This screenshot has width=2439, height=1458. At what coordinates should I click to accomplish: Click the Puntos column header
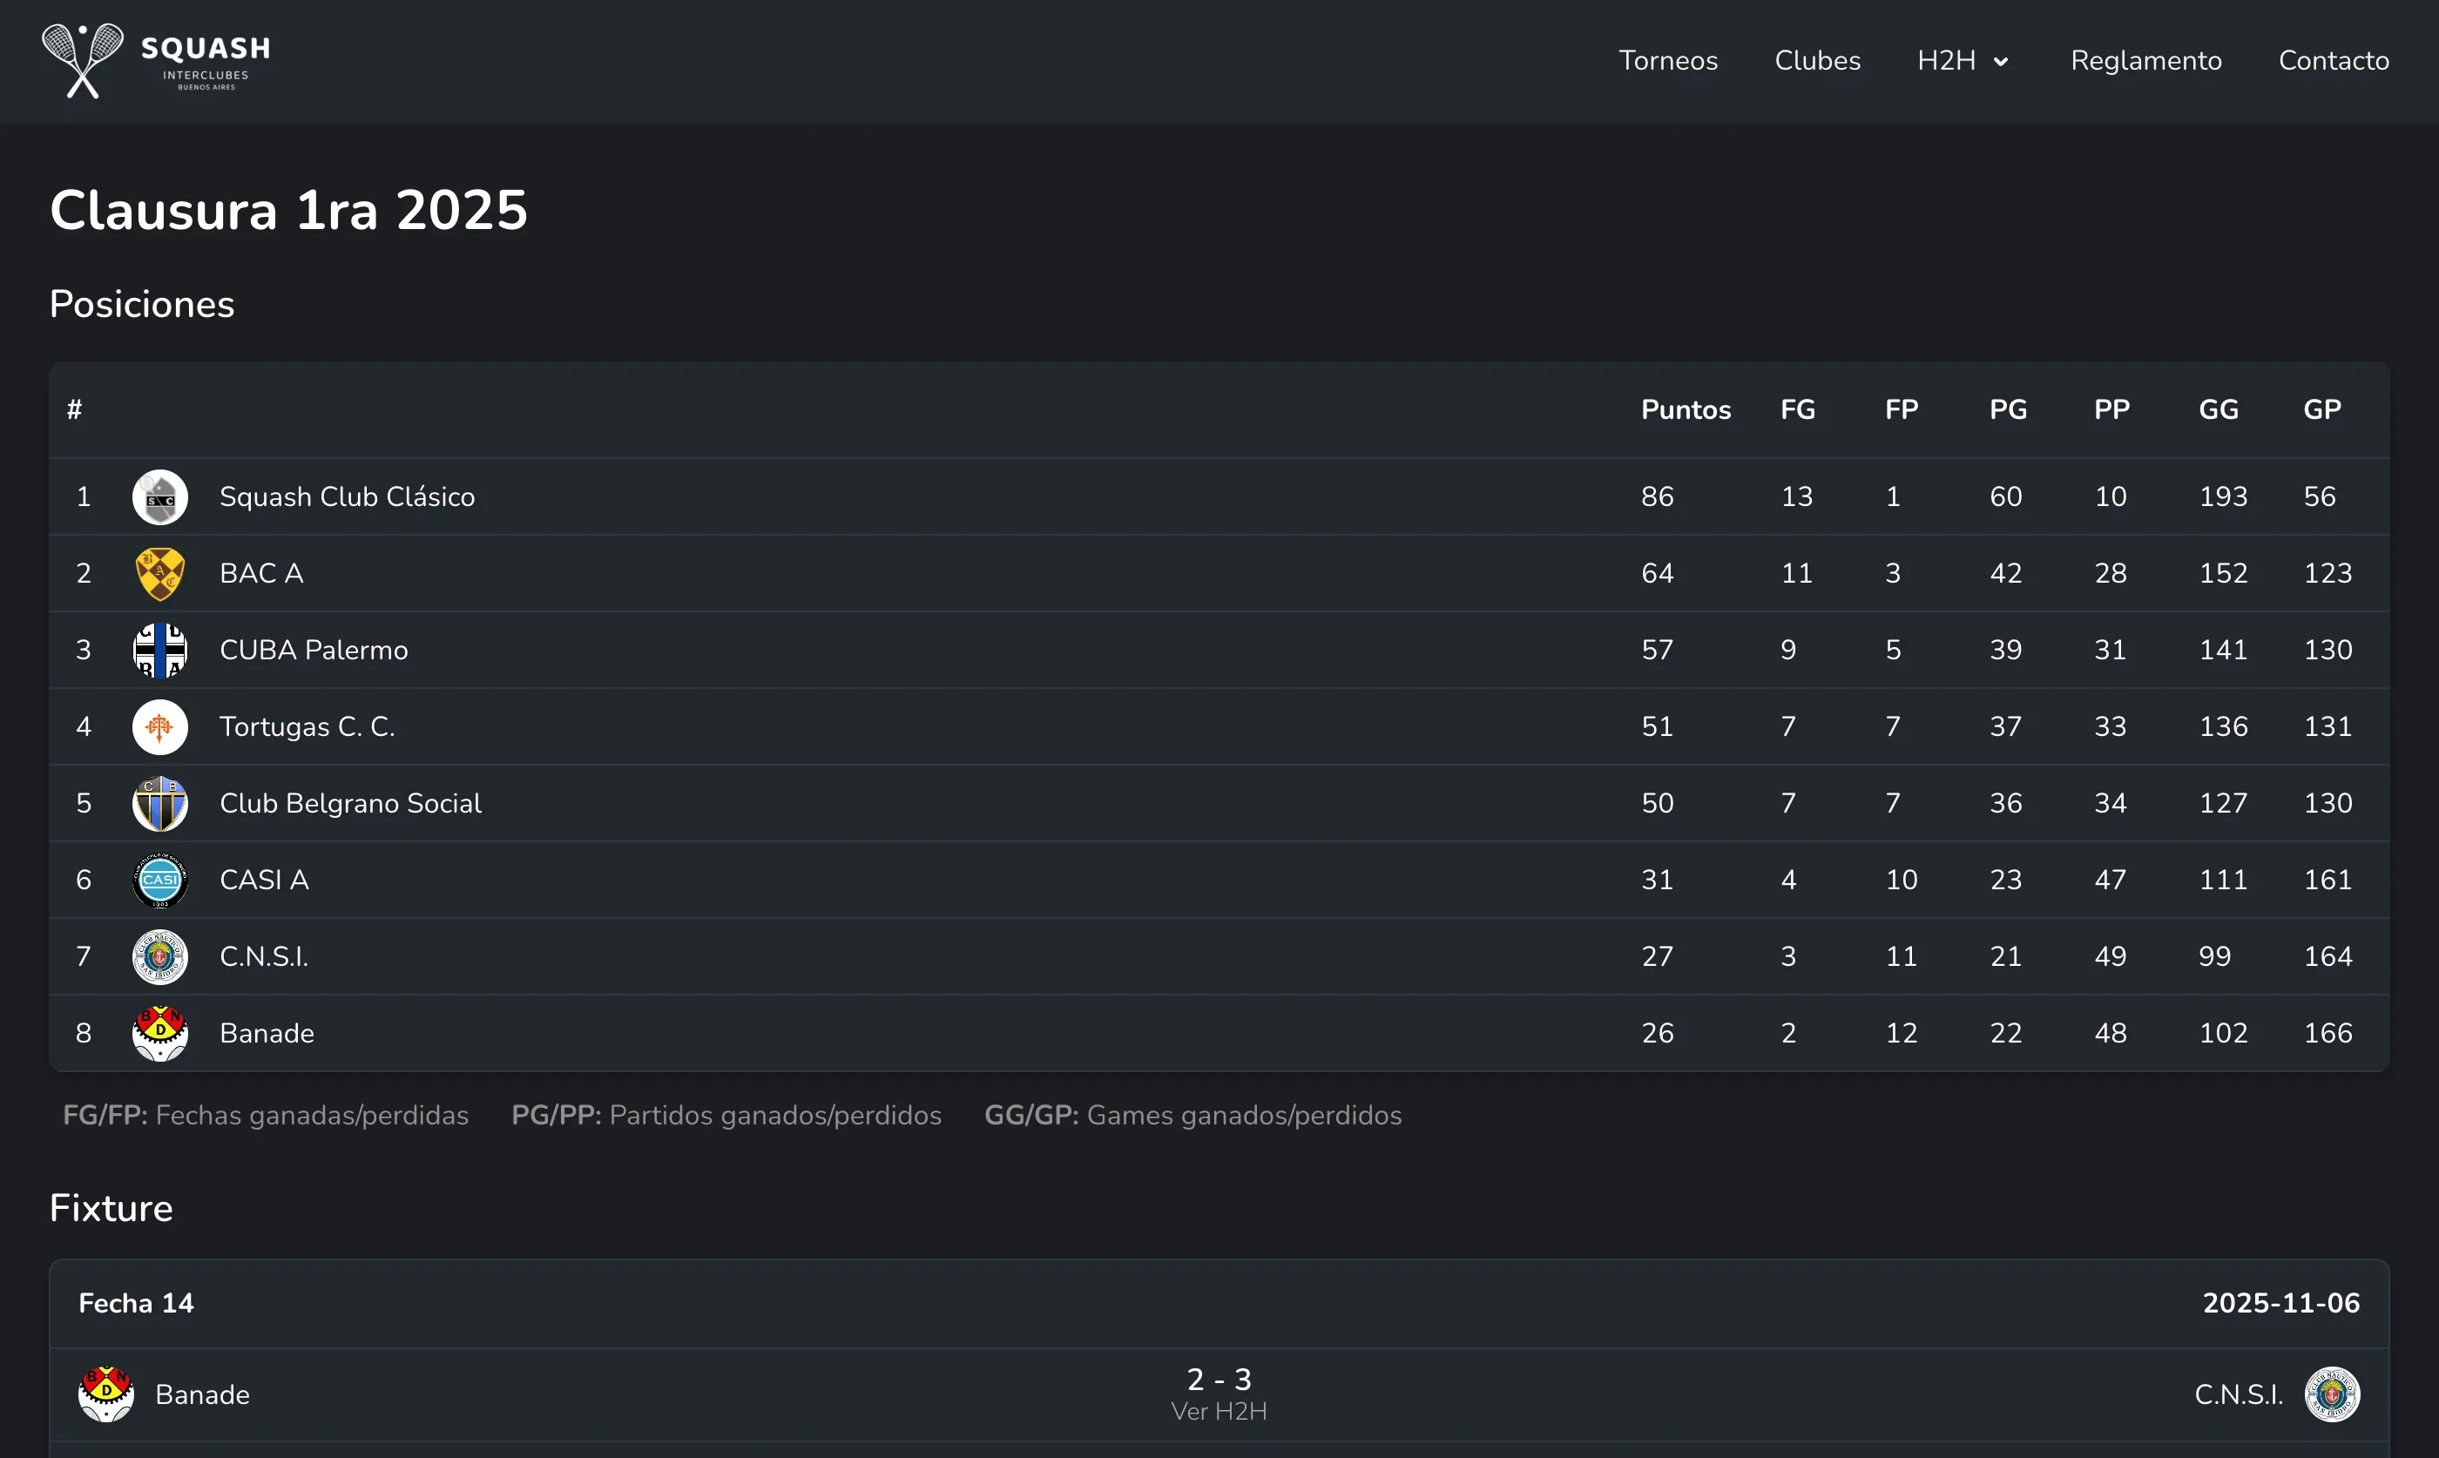(1685, 409)
